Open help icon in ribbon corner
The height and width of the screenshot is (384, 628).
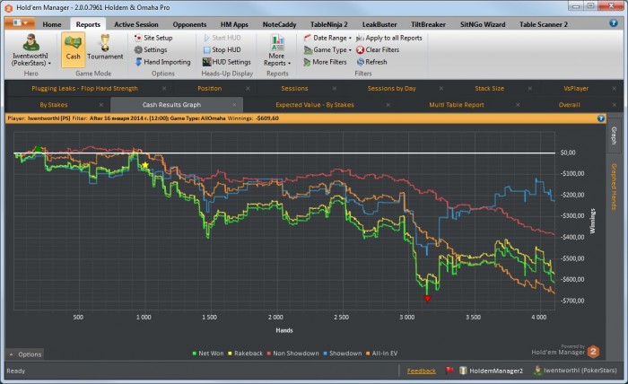point(613,23)
